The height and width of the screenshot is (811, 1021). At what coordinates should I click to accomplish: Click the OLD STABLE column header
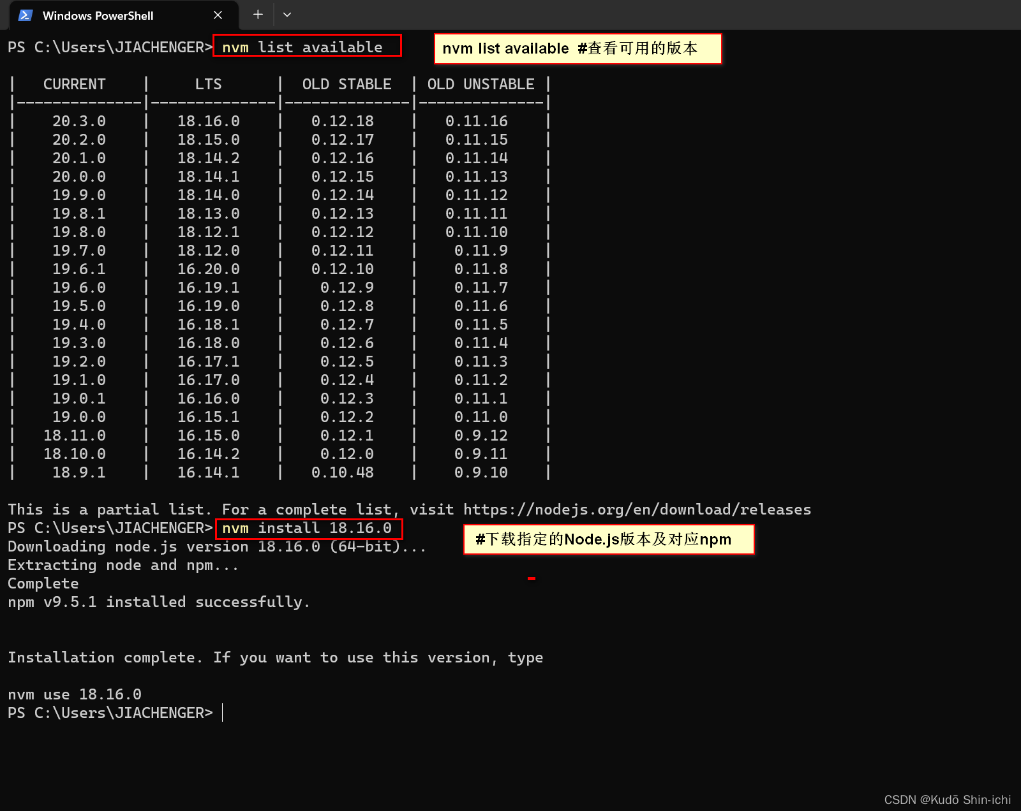347,84
